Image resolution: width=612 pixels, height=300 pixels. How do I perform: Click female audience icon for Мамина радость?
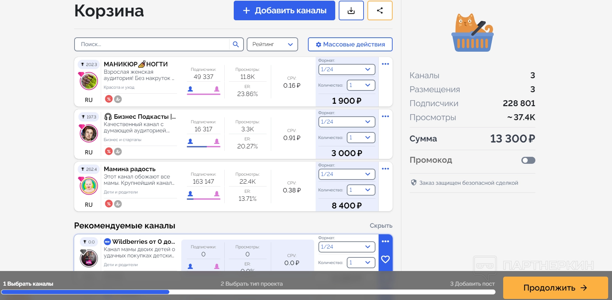(x=217, y=194)
